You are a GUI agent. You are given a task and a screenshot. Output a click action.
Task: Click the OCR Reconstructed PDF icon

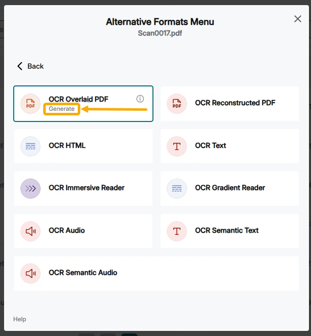click(x=177, y=103)
